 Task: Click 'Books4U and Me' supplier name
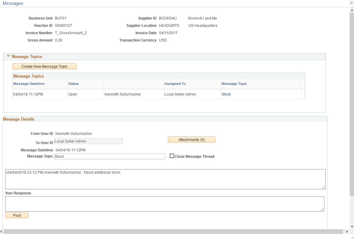(203, 18)
